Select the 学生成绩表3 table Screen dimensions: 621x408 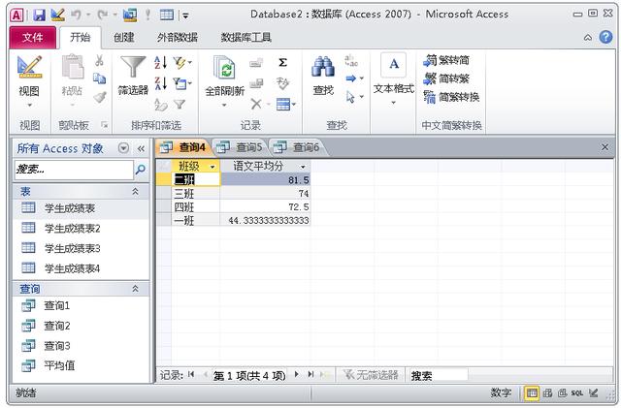pyautogui.click(x=81, y=248)
